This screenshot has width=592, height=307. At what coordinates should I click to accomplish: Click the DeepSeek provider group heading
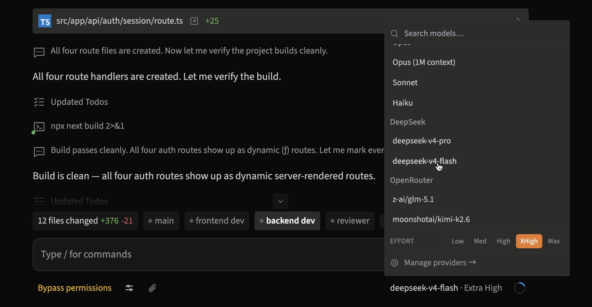(x=408, y=122)
